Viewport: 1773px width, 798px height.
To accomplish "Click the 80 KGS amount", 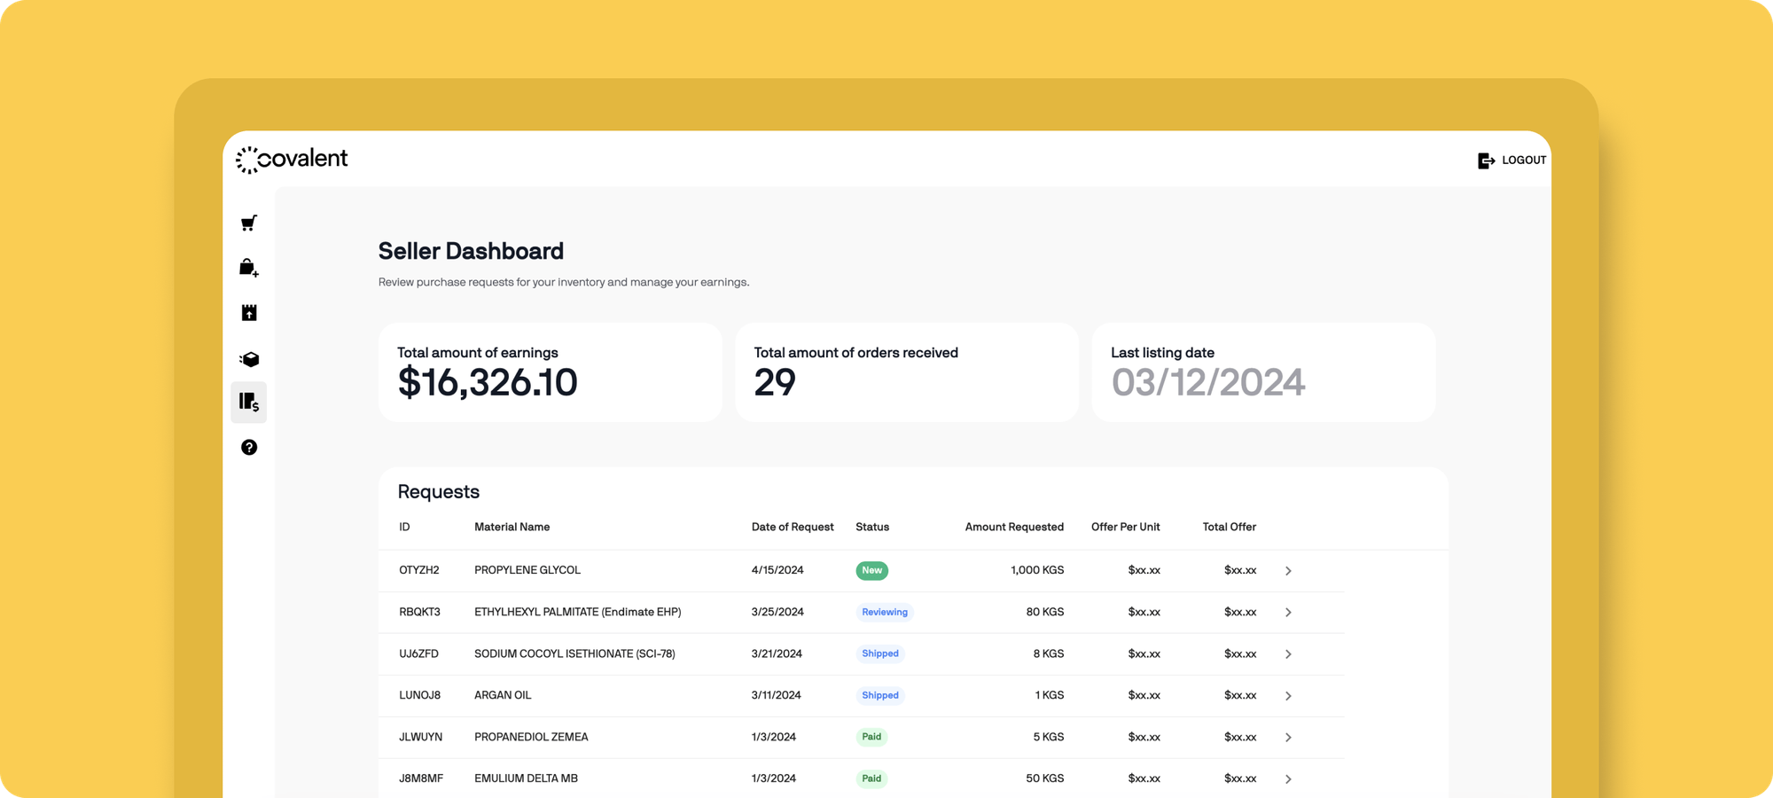I will (x=1045, y=613).
